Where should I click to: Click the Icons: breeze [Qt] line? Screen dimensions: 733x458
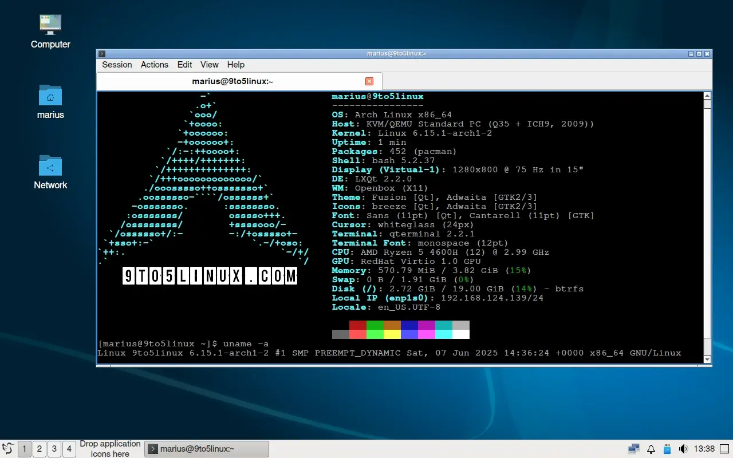tap(435, 207)
